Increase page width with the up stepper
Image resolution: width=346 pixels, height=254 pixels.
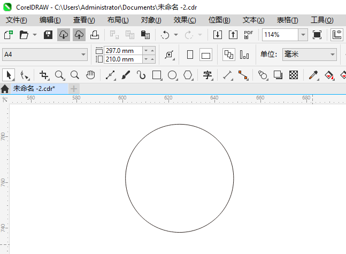pyautogui.click(x=152, y=51)
